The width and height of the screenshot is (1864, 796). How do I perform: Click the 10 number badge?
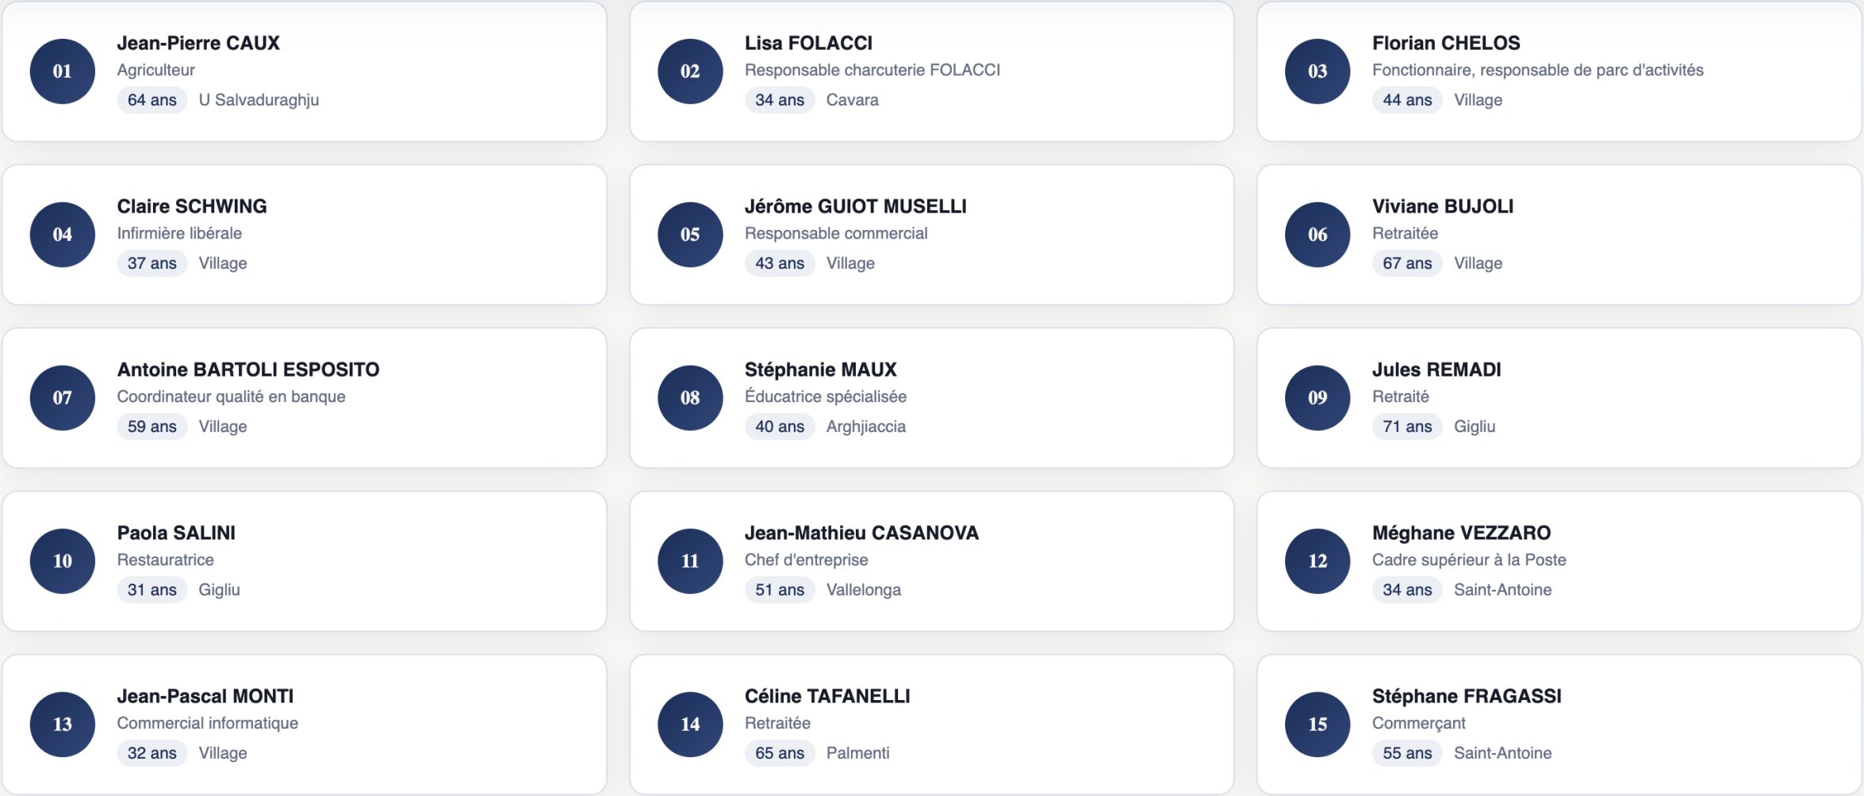coord(63,561)
